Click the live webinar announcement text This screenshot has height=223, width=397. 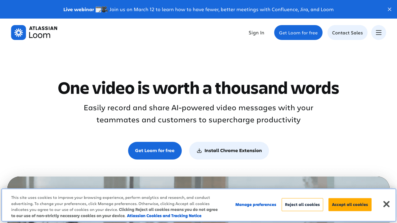[198, 9]
